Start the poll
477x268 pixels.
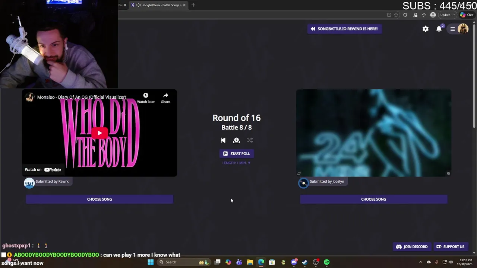point(236,154)
